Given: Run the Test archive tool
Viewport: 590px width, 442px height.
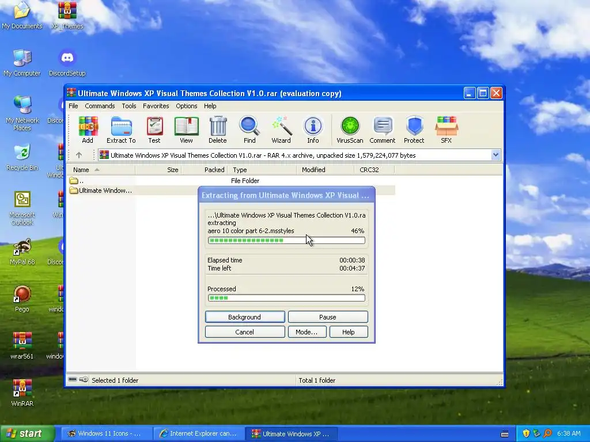Looking at the screenshot, I should 154,129.
